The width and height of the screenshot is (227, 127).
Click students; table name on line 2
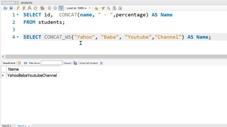pyautogui.click(x=51, y=22)
